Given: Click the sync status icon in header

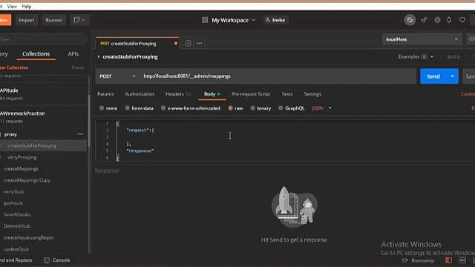Looking at the screenshot, I should click(410, 20).
